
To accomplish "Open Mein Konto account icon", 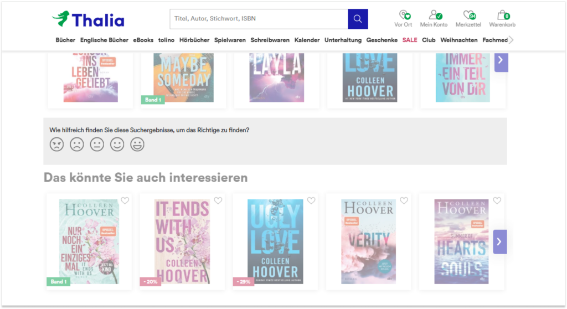I will click(x=434, y=19).
